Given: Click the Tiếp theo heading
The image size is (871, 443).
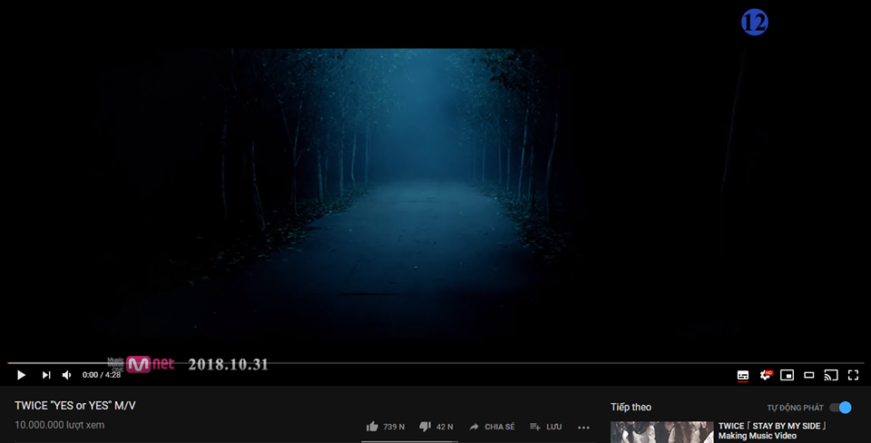Looking at the screenshot, I should point(631,408).
